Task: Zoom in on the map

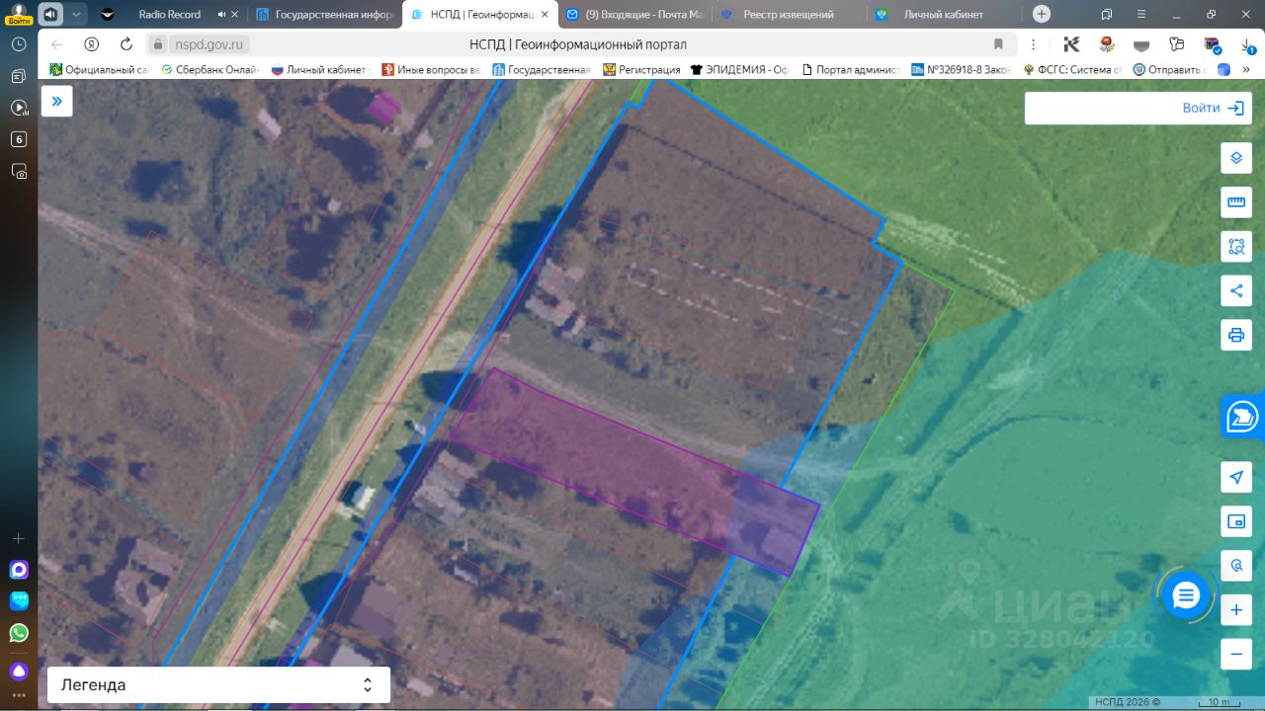Action: (x=1236, y=610)
